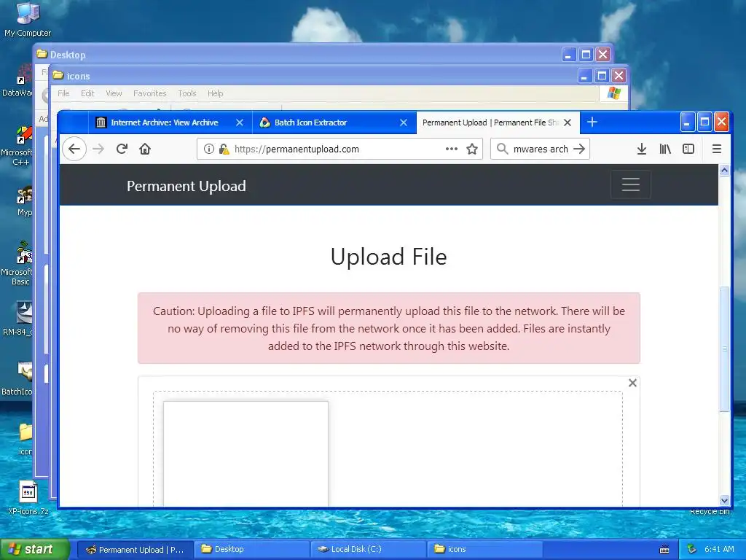Viewport: 746px width, 560px height.
Task: Go back with the Firefox back arrow
Action: click(74, 149)
